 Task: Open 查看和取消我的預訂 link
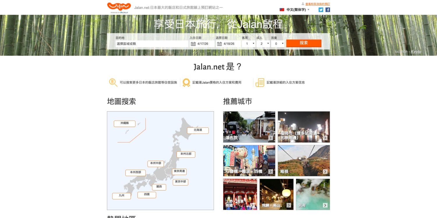tap(318, 4)
